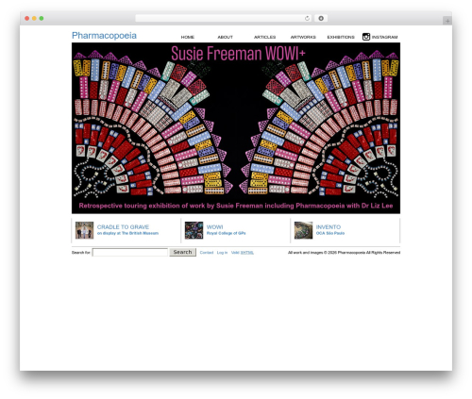472x399 pixels.
Task: Open the Susie Freeman WOW!+ banner image
Action: click(236, 128)
